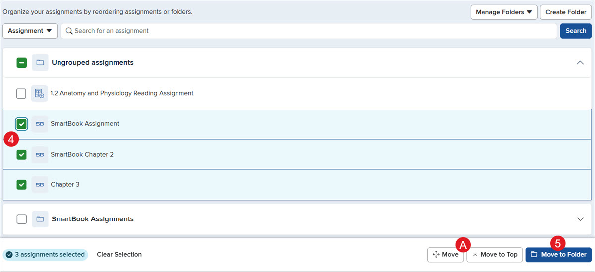
Task: Click the Move to Folder button
Action: (x=558, y=255)
